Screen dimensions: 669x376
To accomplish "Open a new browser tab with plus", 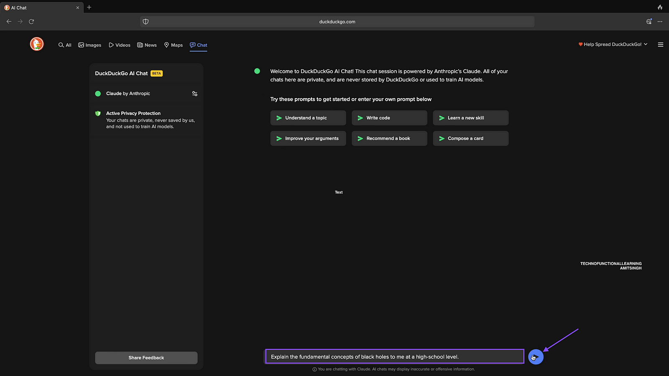I will [89, 8].
